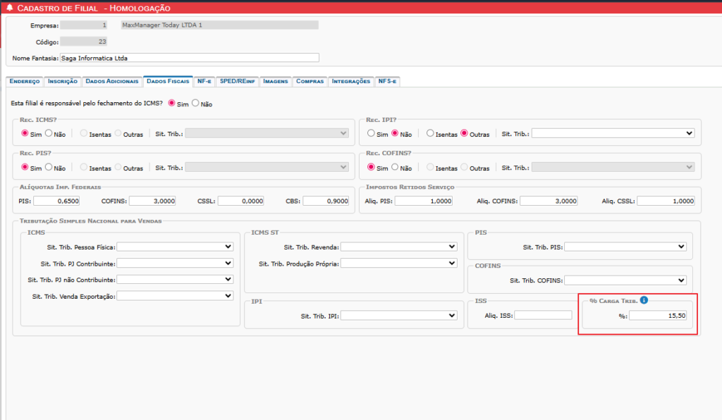
Task: Open Sit. Trib. dropdown in Rec. IPI
Action: [613, 133]
